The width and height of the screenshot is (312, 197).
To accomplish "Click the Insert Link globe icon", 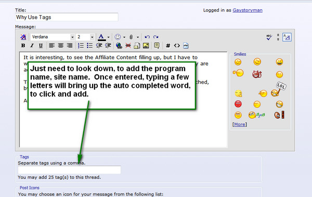I will click(x=119, y=46).
